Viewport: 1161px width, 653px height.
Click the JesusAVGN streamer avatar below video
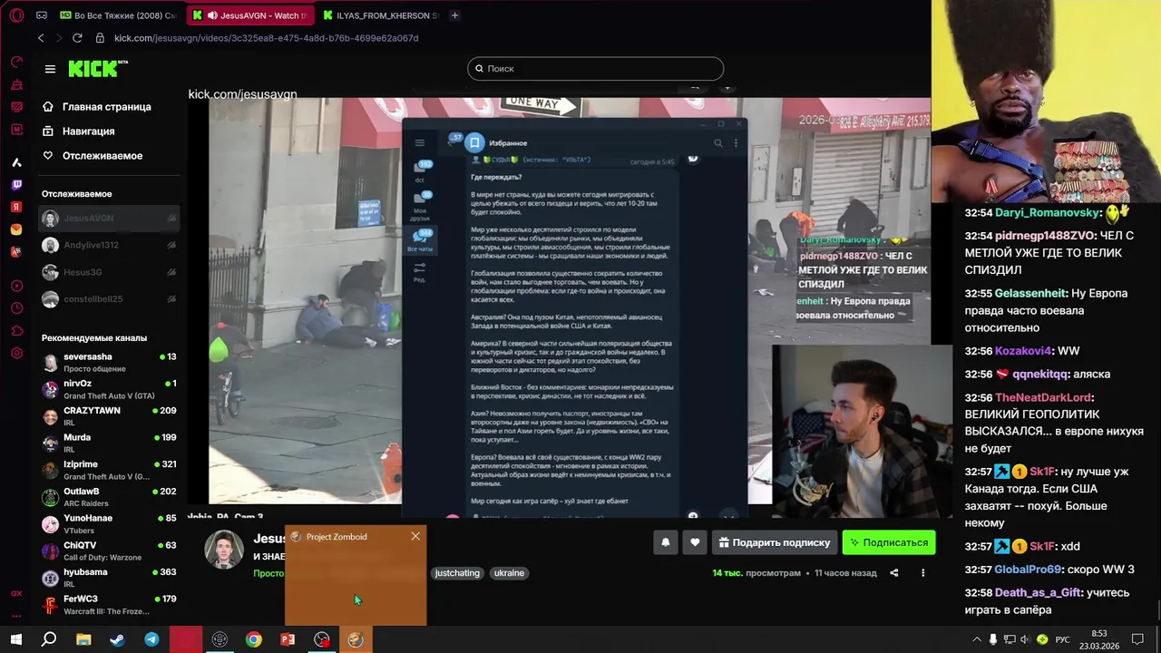(x=224, y=551)
